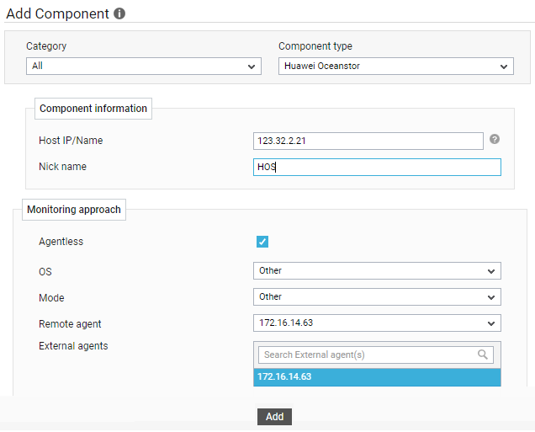The width and height of the screenshot is (535, 432).
Task: Click the Monitoring approach section header
Action: pos(74,210)
